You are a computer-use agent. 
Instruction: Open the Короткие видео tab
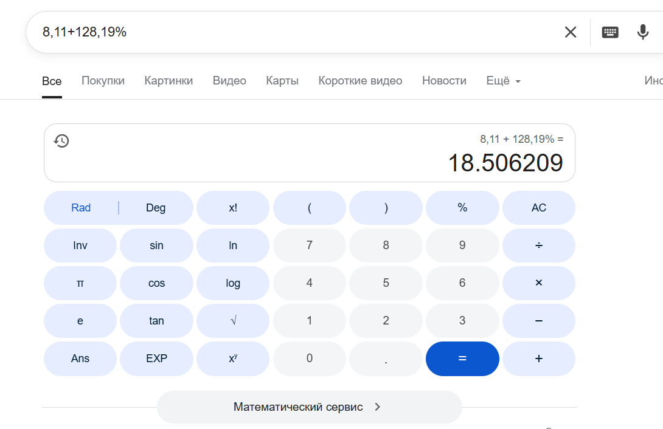click(x=360, y=81)
